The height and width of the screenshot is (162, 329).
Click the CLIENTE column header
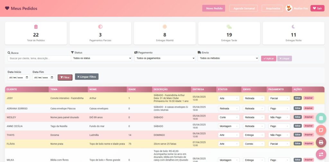point(27,89)
